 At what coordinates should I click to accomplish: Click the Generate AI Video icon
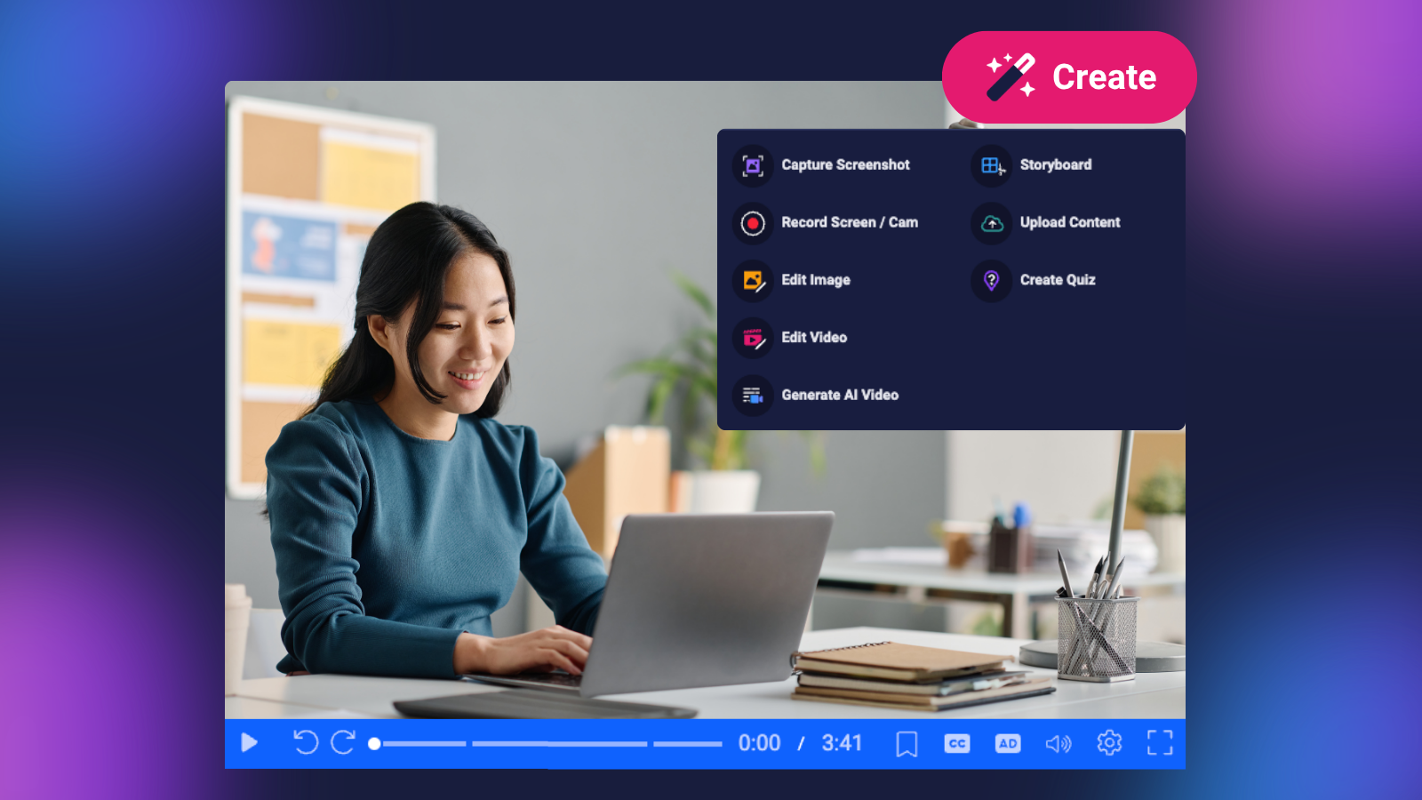tap(753, 396)
